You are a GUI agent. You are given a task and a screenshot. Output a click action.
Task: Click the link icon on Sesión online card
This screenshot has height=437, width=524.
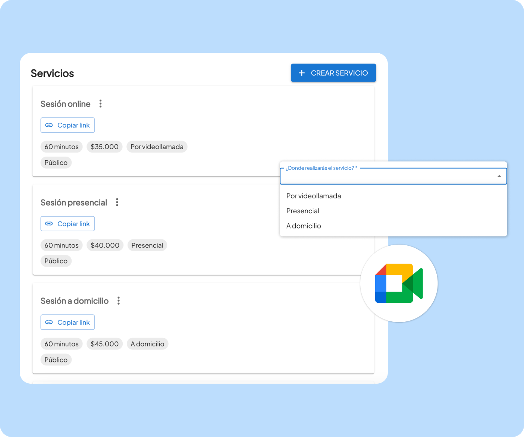tap(49, 125)
